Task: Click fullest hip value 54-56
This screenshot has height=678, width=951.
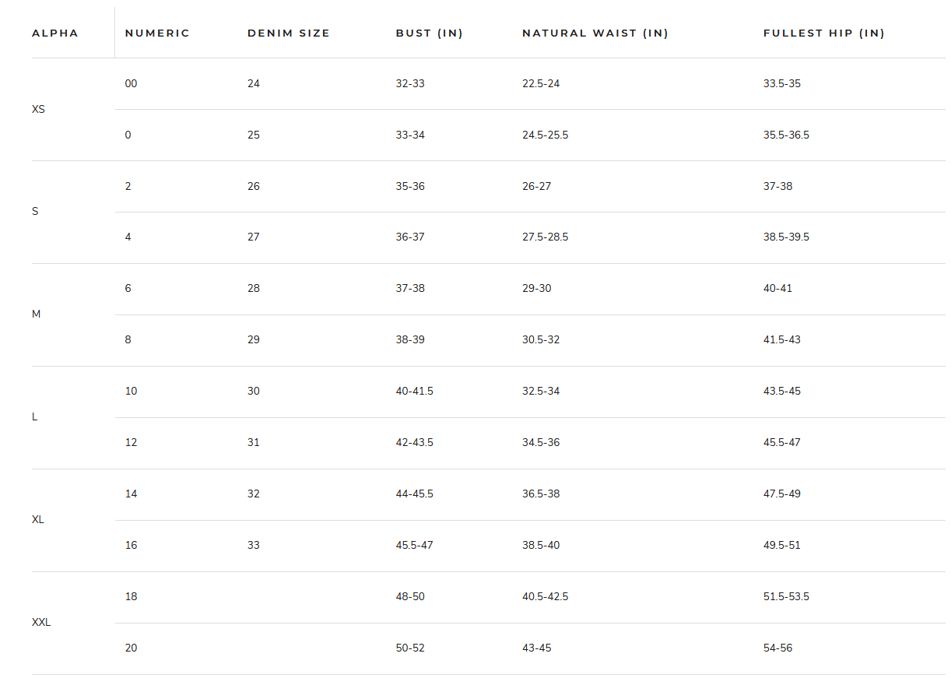Action: tap(777, 648)
